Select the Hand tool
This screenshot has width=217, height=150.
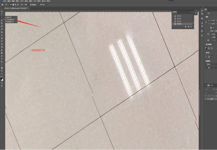point(2,68)
